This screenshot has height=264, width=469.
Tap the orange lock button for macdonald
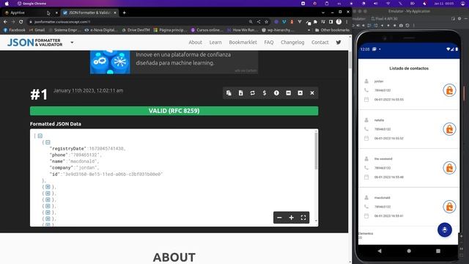click(449, 207)
